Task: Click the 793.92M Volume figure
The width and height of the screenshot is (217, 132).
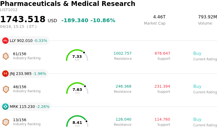Action: pyautogui.click(x=207, y=17)
